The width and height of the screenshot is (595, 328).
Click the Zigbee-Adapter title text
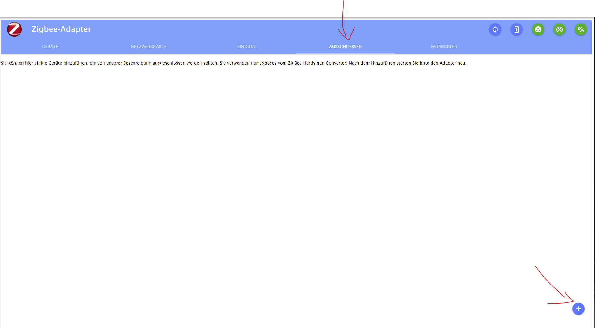click(61, 29)
